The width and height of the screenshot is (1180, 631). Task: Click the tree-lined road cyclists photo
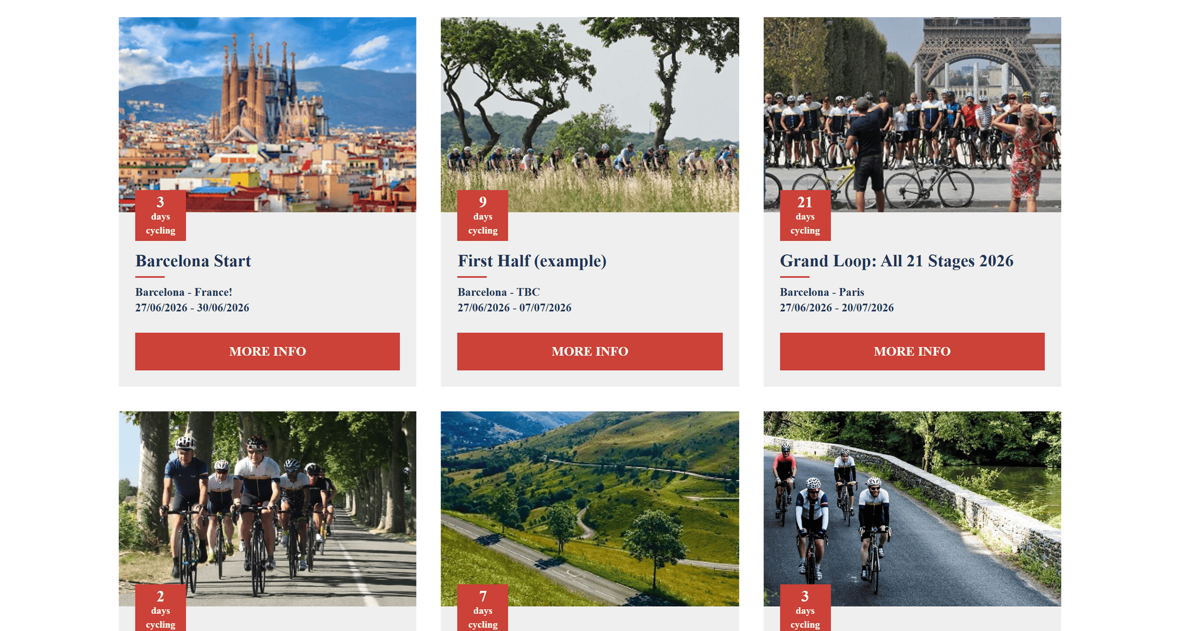coord(267,502)
